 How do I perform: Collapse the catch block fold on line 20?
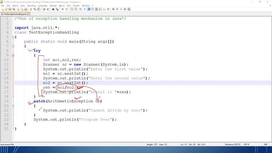[x=13, y=106]
